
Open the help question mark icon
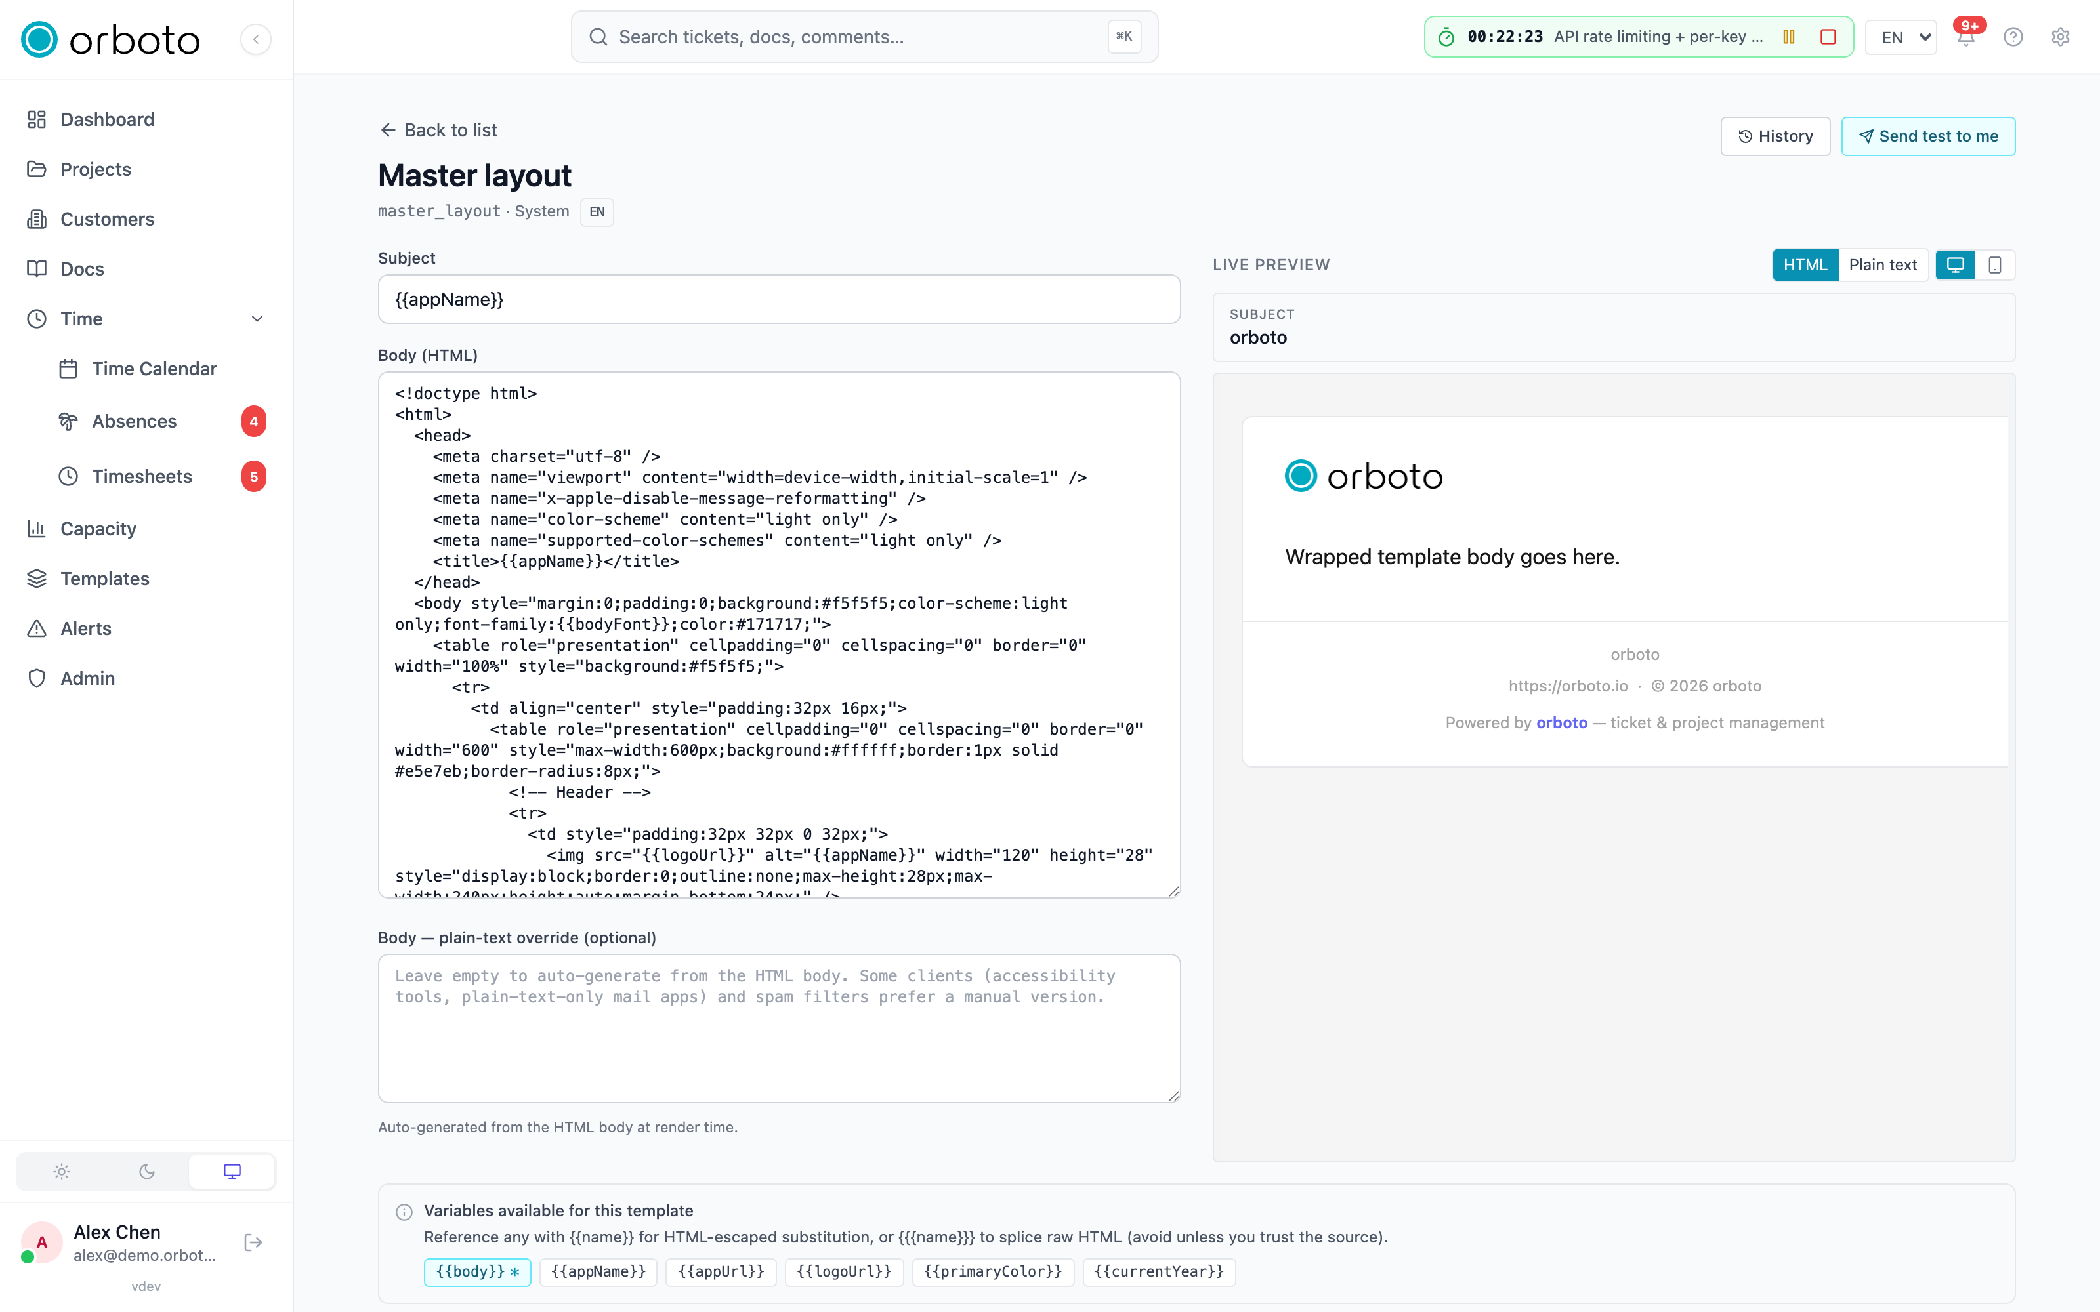pos(2013,37)
